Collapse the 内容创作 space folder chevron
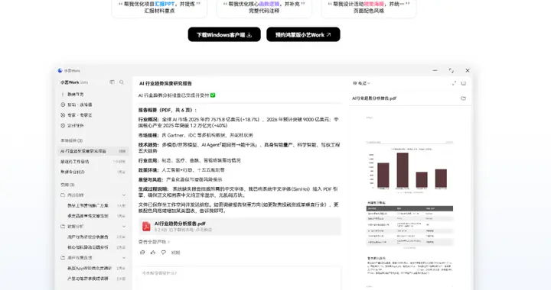This screenshot has height=290, width=551. pyautogui.click(x=124, y=195)
